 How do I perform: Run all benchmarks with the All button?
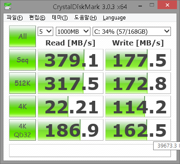pyautogui.click(x=22, y=36)
